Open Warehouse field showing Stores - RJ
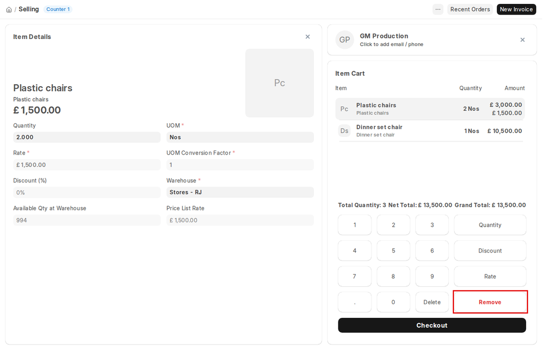 pyautogui.click(x=240, y=192)
